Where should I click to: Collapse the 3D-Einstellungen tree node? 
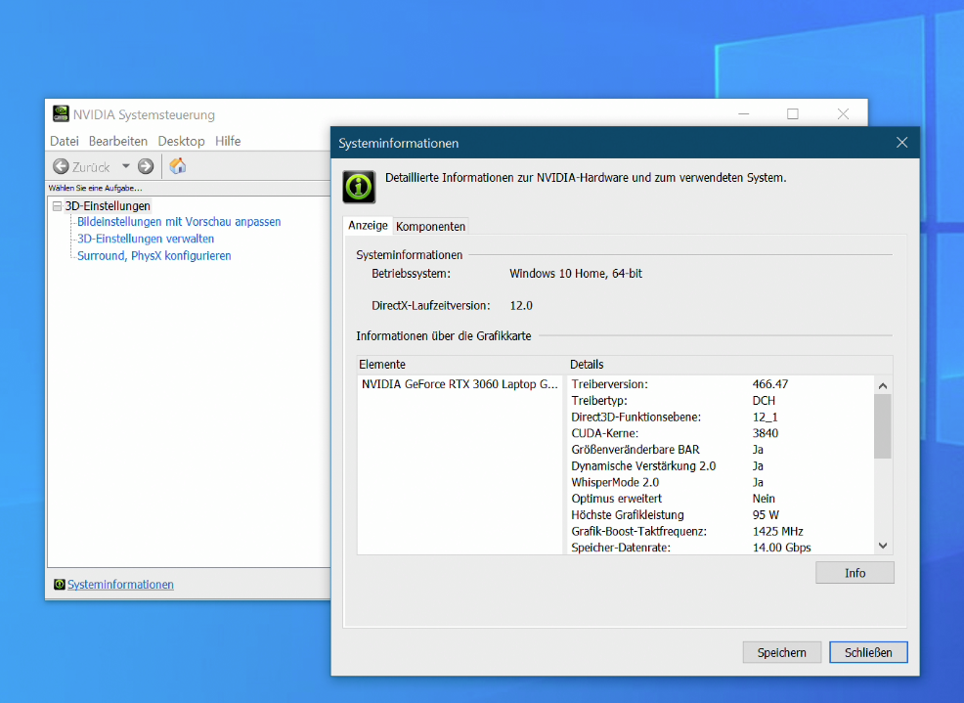coord(57,206)
